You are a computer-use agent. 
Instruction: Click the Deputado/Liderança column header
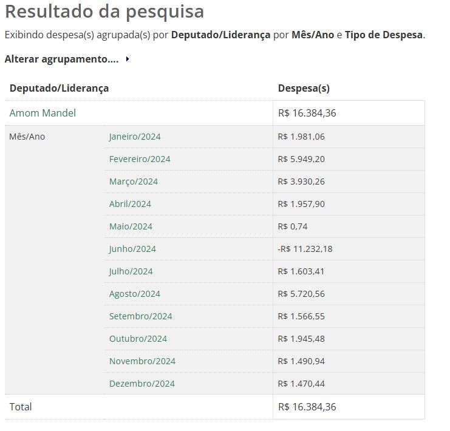[x=59, y=88]
